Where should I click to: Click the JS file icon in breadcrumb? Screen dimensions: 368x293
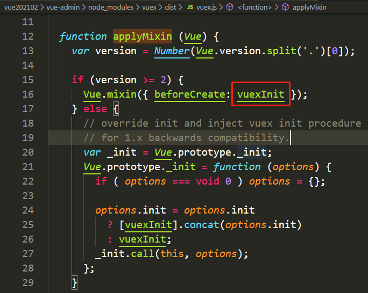[190, 8]
